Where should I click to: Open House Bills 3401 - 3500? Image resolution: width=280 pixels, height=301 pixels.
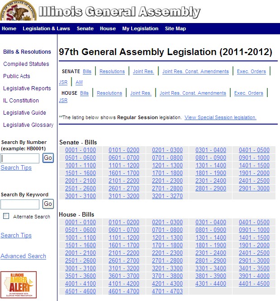click(254, 269)
